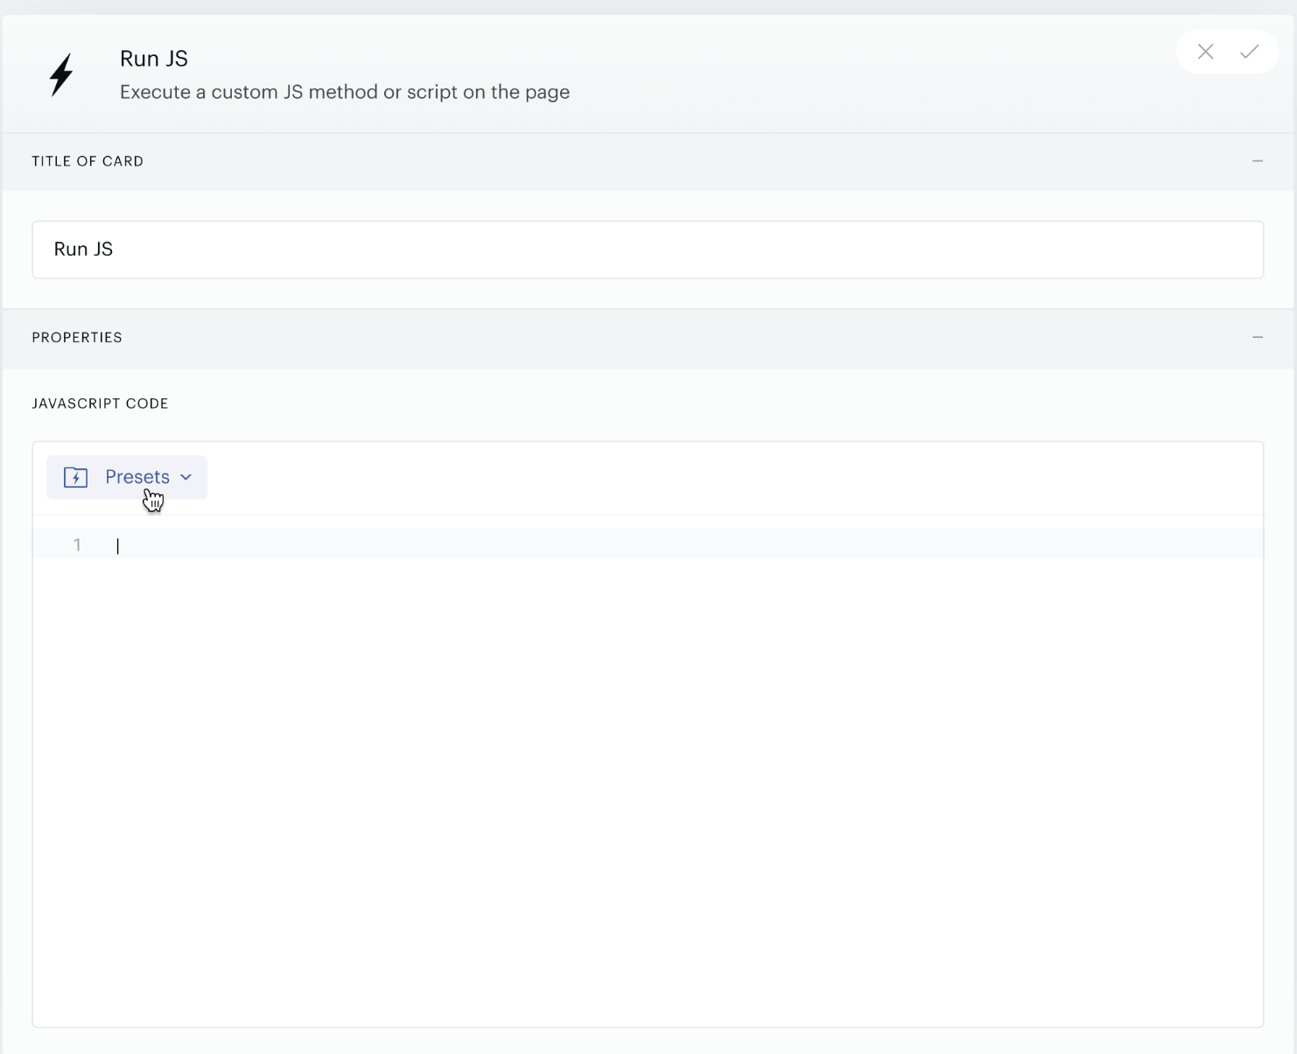Click the line number 1 gutter

[x=77, y=545]
